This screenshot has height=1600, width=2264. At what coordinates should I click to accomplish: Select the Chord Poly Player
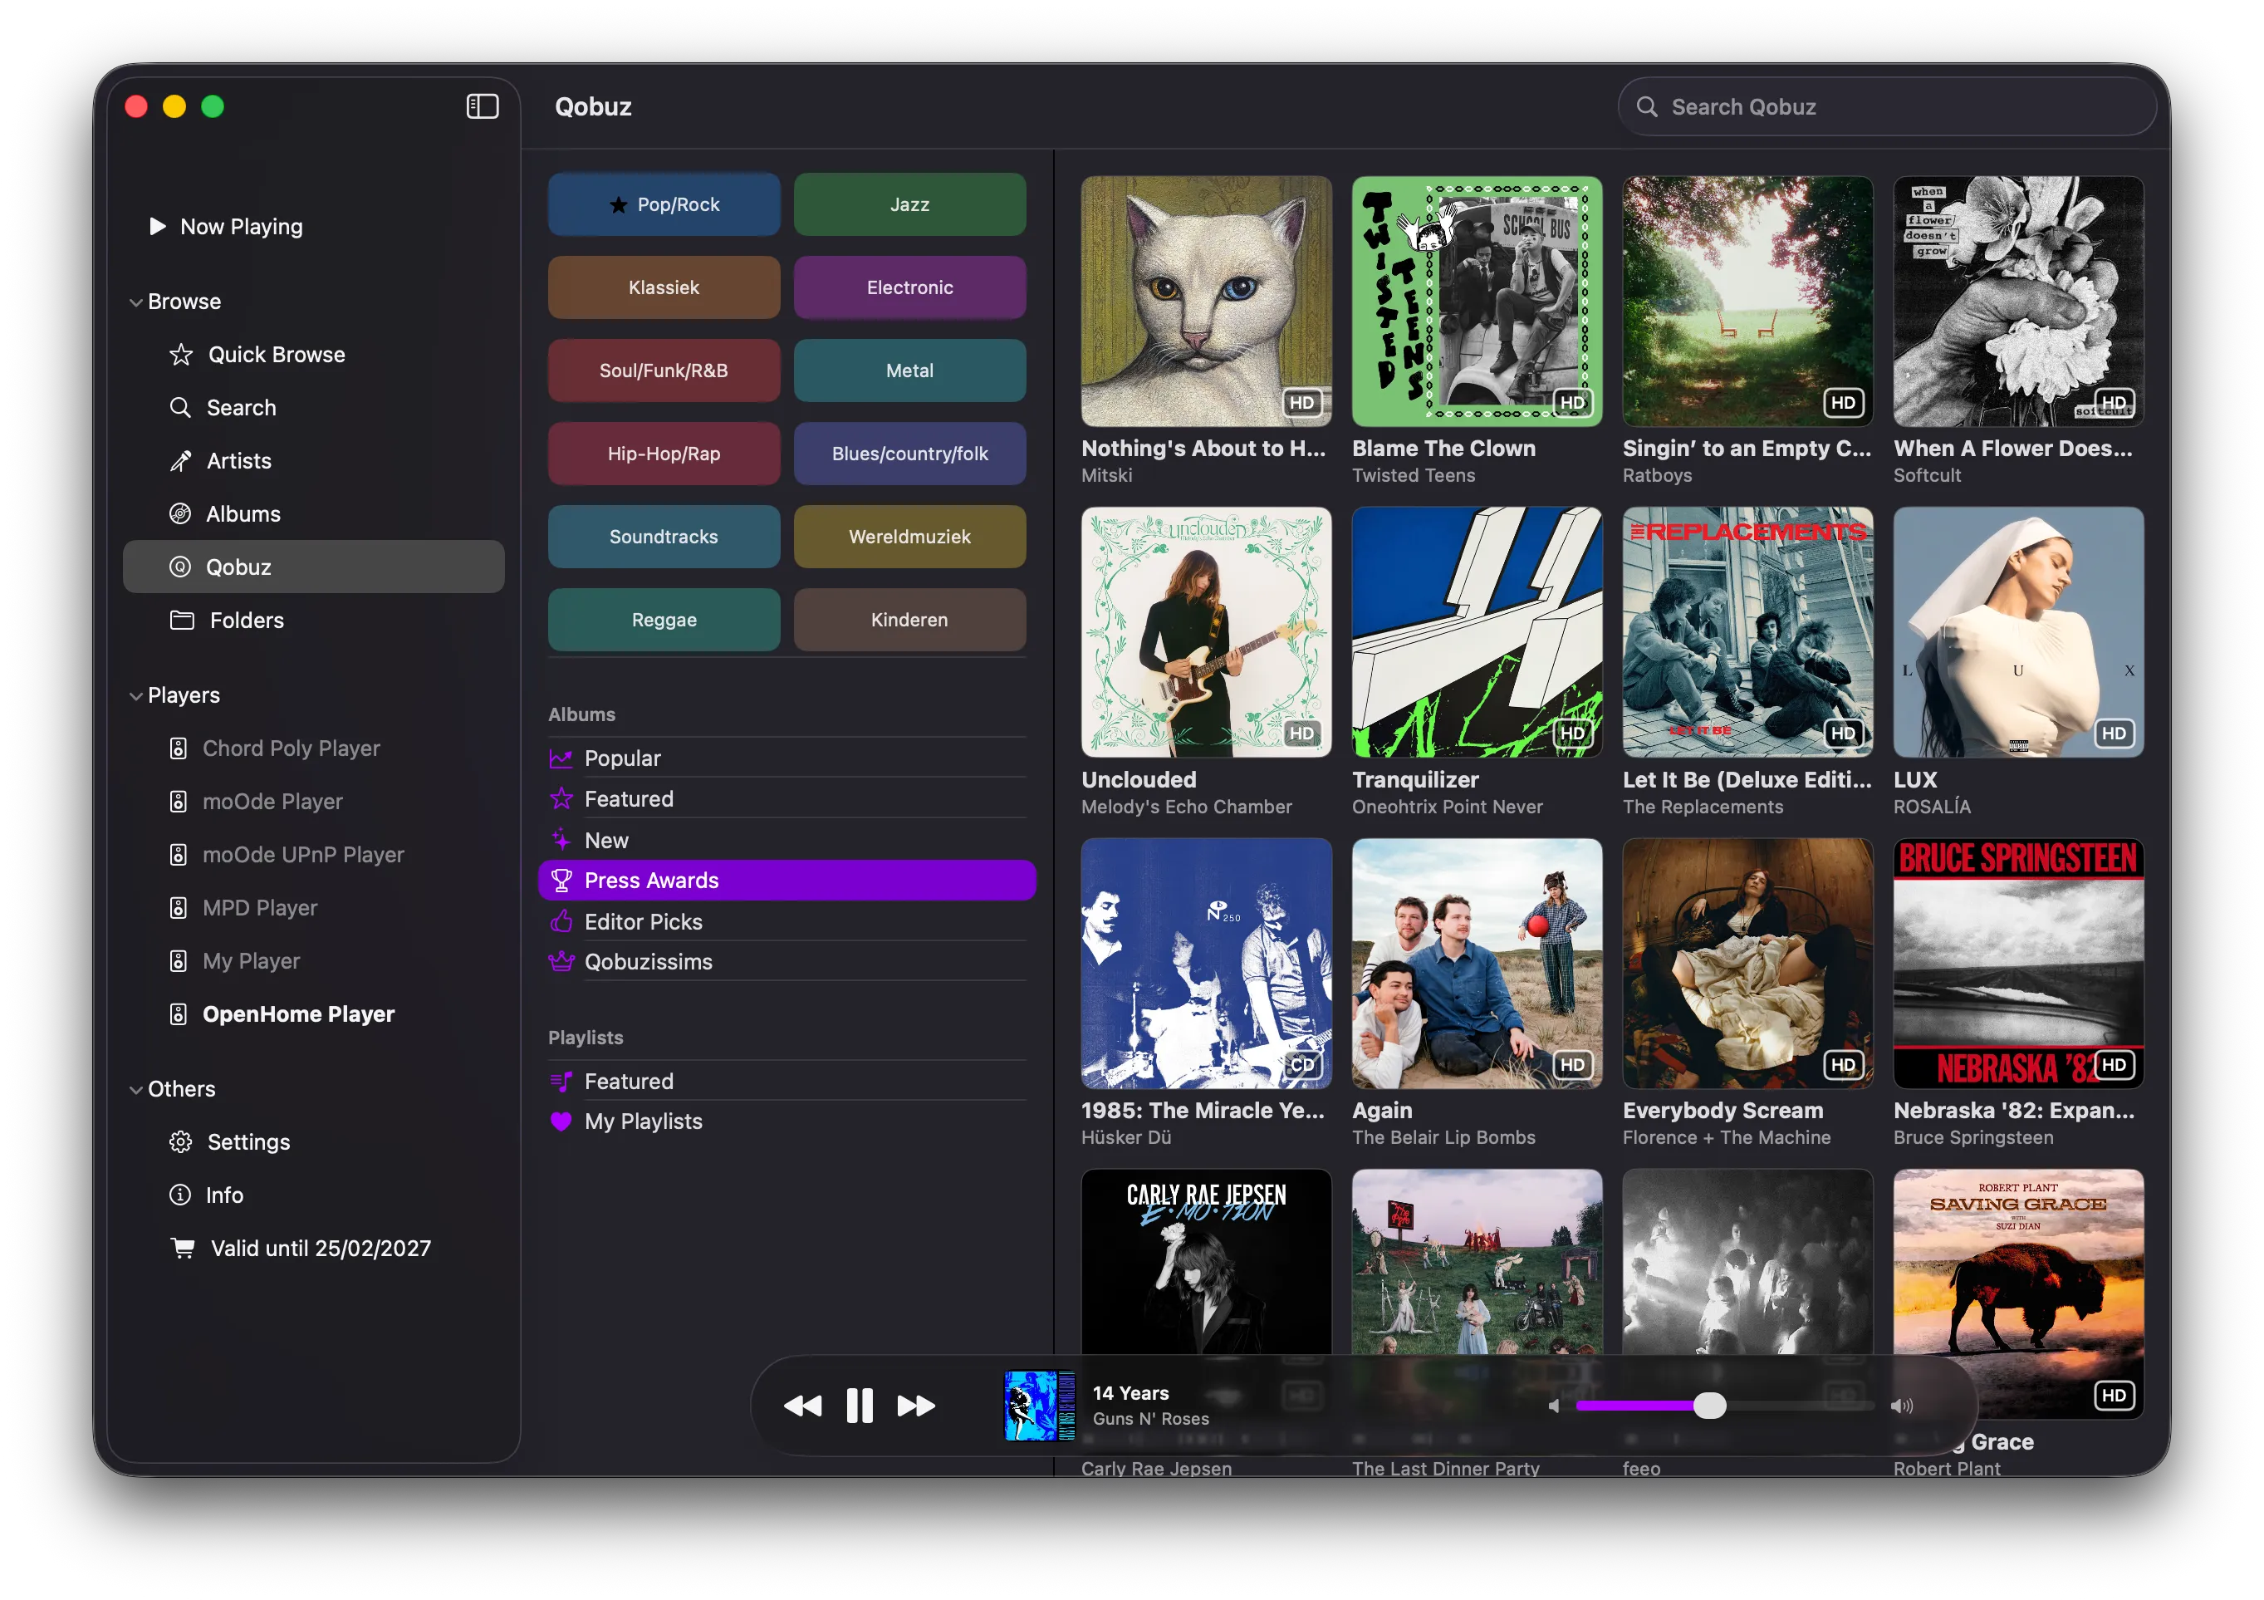(x=291, y=748)
